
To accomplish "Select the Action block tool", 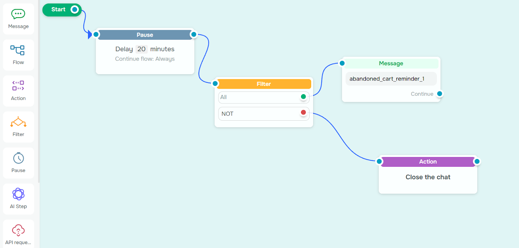I will click(x=18, y=91).
